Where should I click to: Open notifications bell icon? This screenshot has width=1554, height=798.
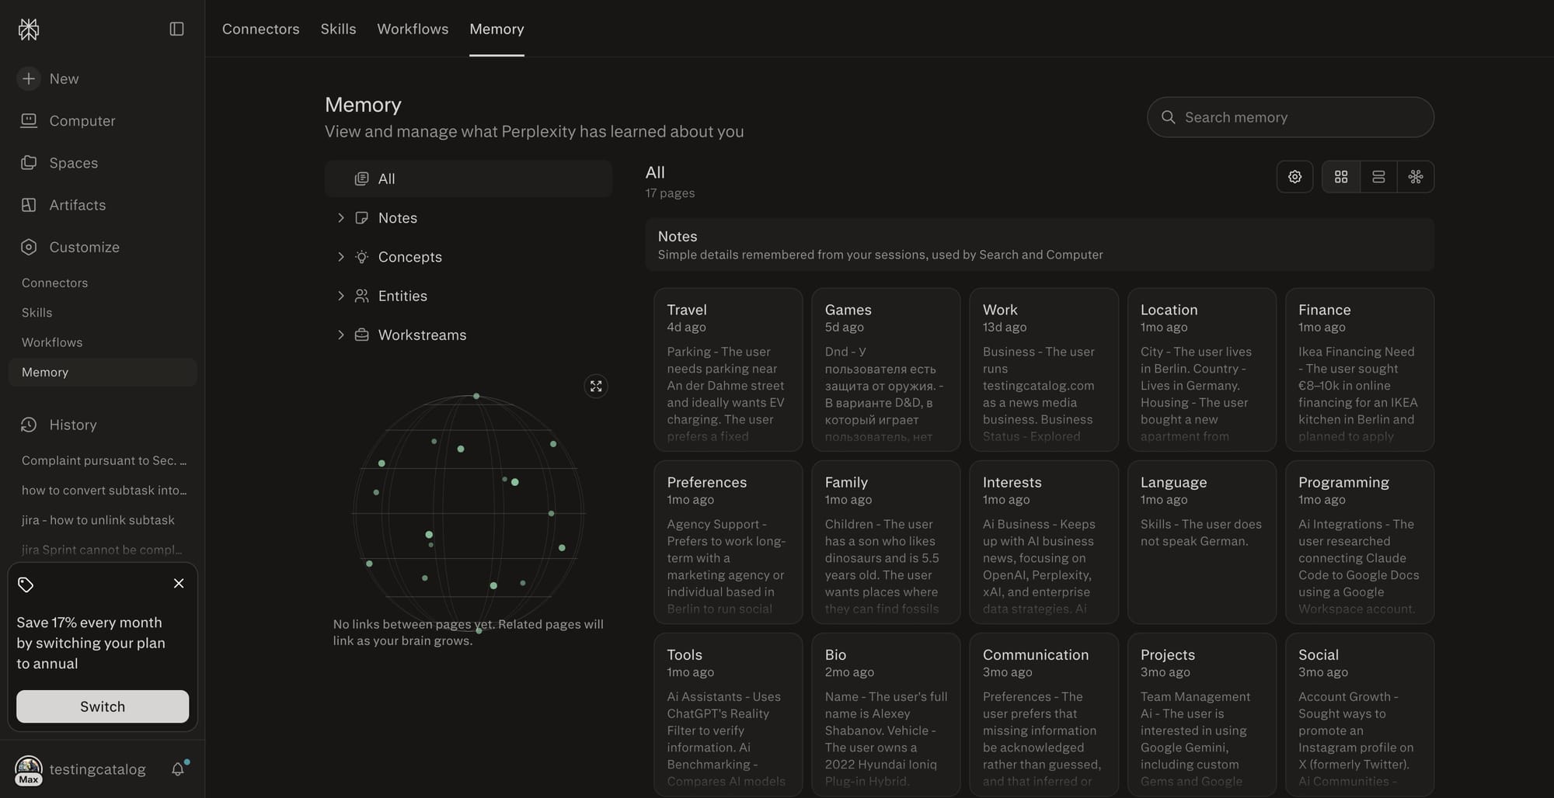pos(178,769)
